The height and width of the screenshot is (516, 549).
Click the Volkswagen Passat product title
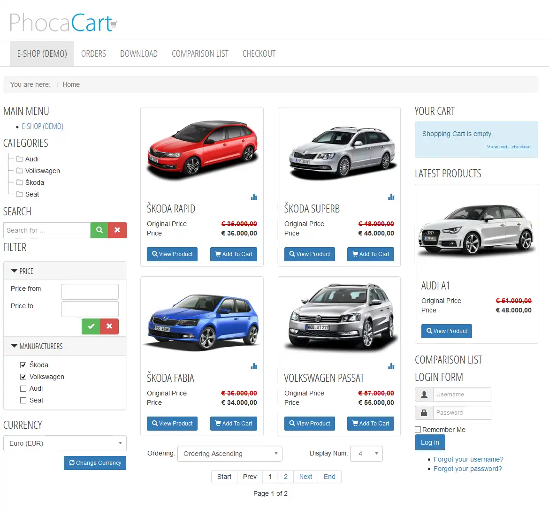pos(324,378)
